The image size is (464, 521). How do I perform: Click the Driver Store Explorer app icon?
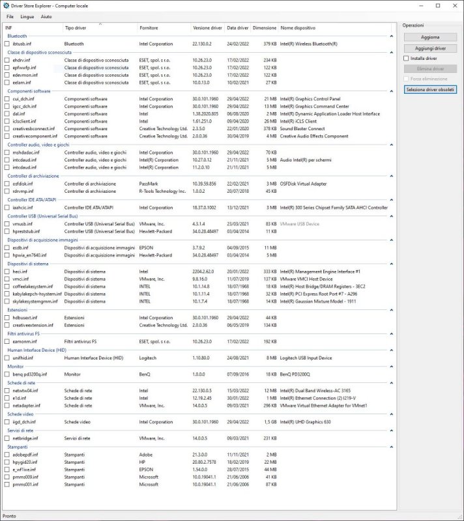point(6,6)
